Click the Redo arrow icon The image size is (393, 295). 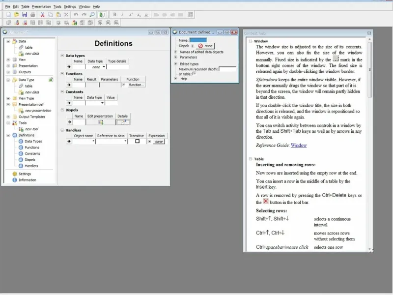coord(84,15)
